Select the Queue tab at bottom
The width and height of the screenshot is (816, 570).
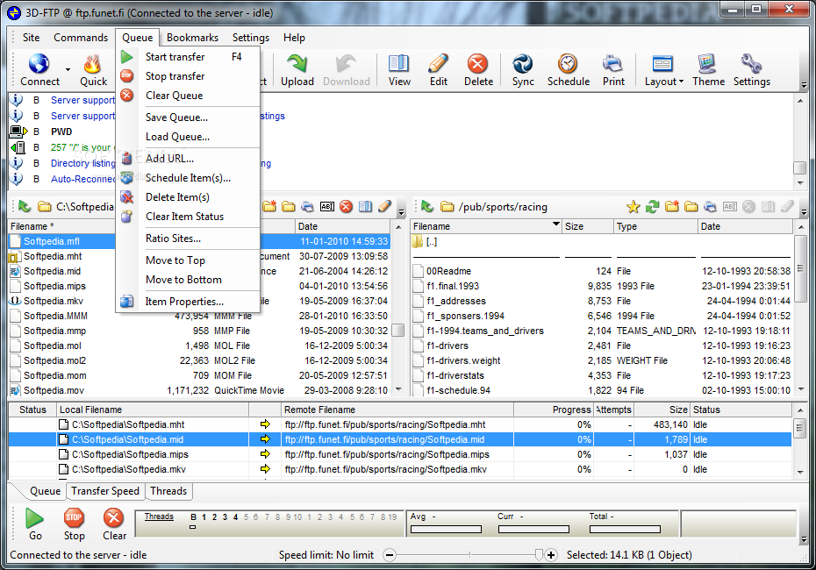[45, 491]
